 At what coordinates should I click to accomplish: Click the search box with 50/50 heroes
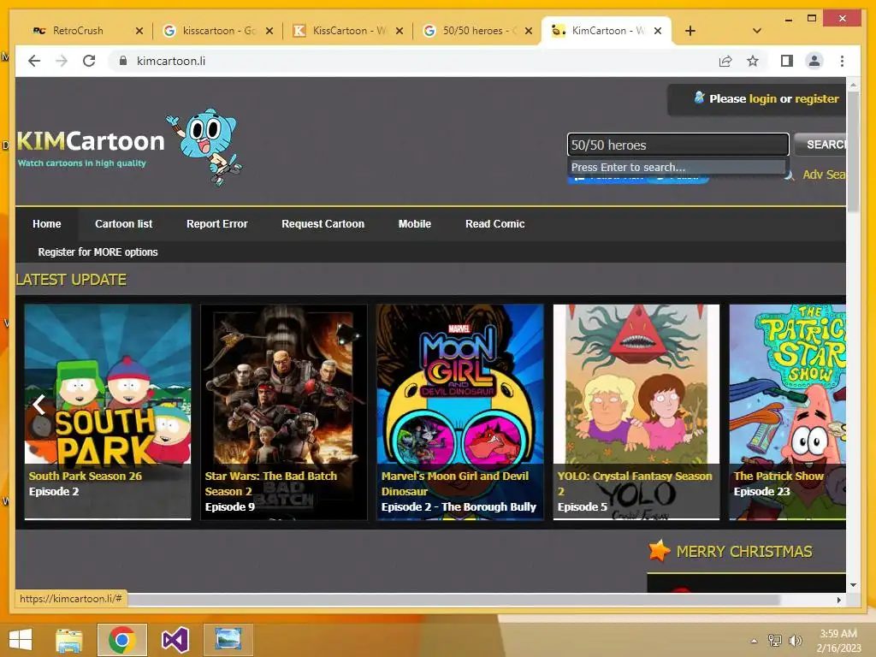coord(678,145)
